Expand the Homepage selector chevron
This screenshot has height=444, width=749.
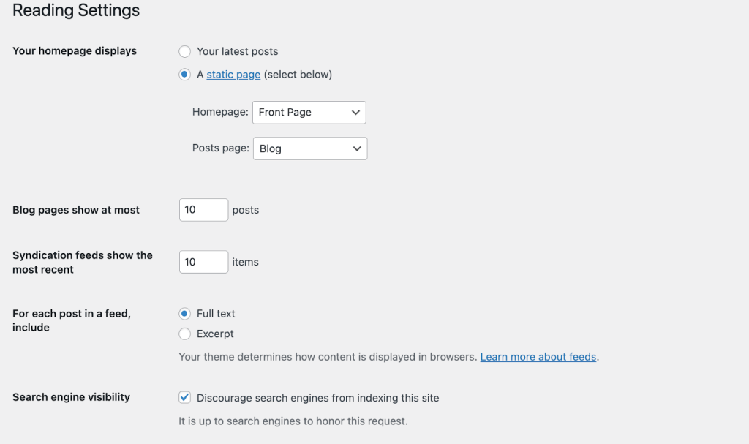tap(356, 112)
